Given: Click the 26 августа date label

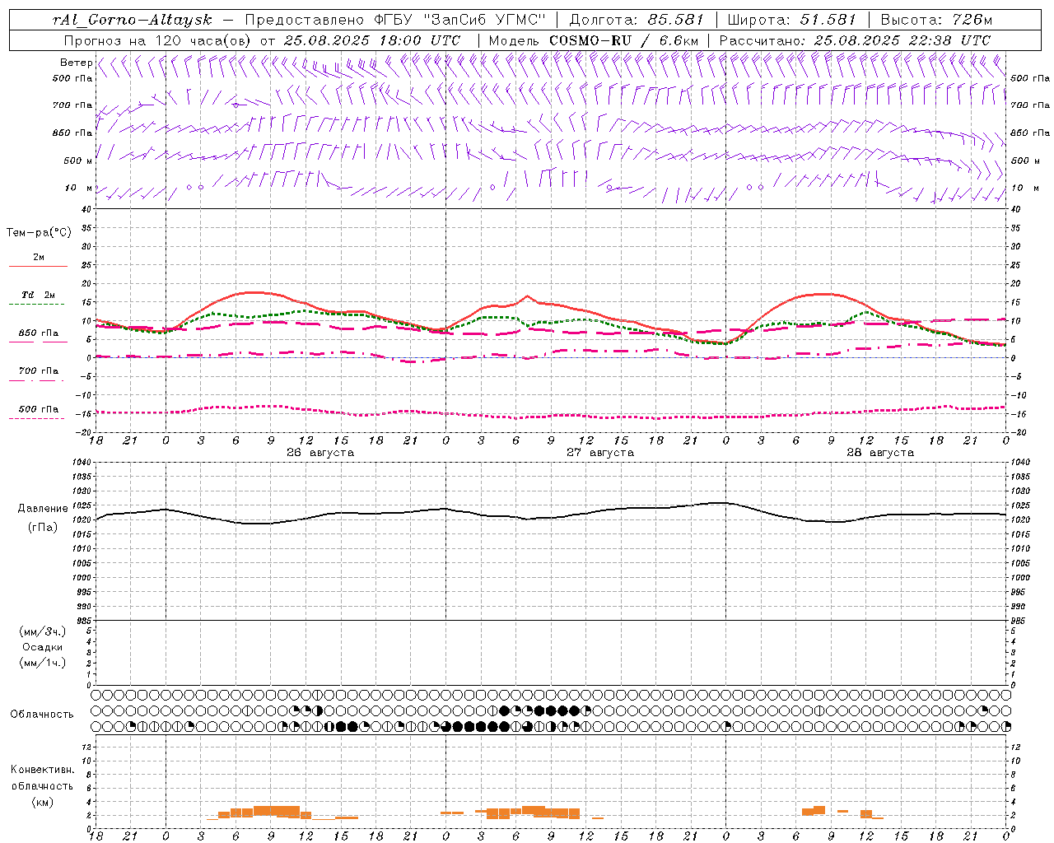Looking at the screenshot, I should [x=320, y=453].
